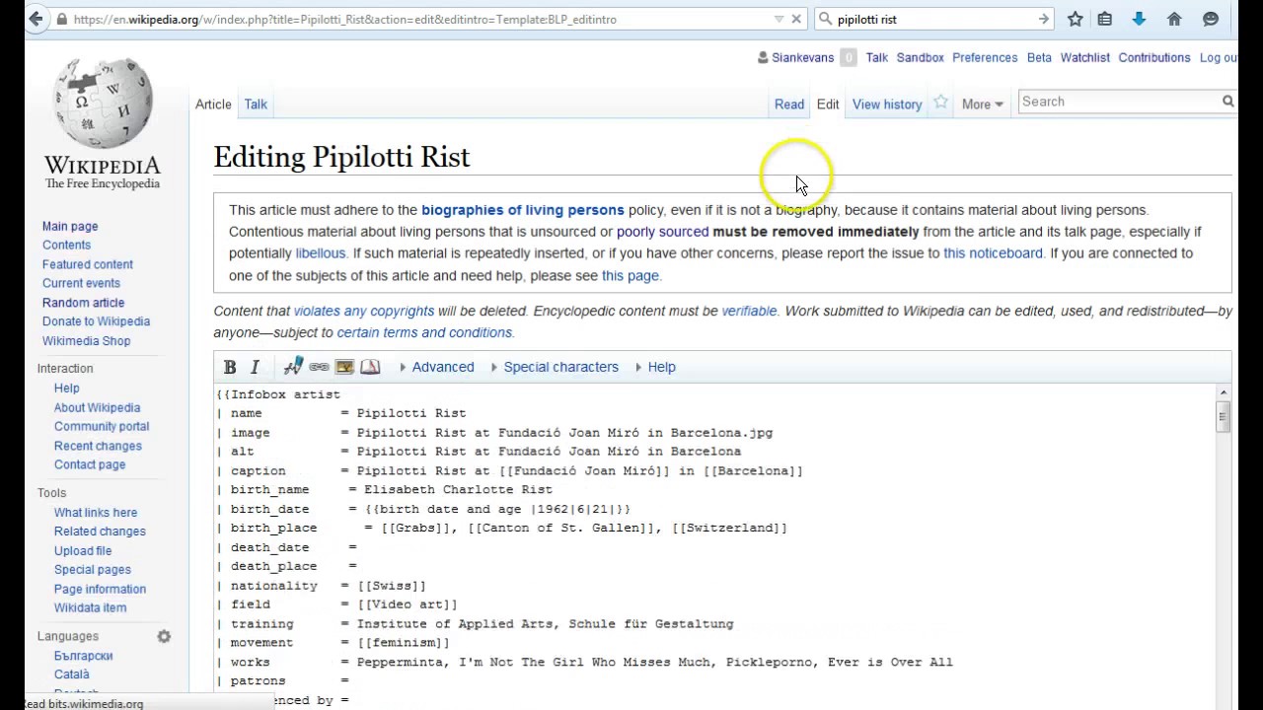Open the address bar history dropdown arrow
1263x710 pixels.
point(779,19)
